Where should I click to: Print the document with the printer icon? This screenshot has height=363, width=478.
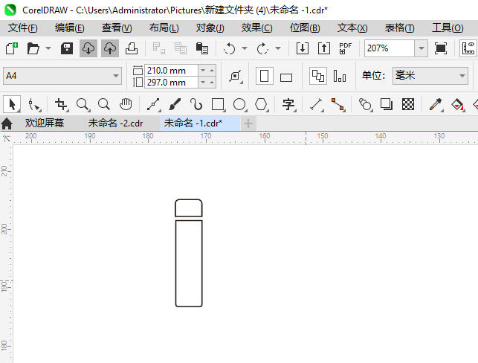pyautogui.click(x=132, y=48)
